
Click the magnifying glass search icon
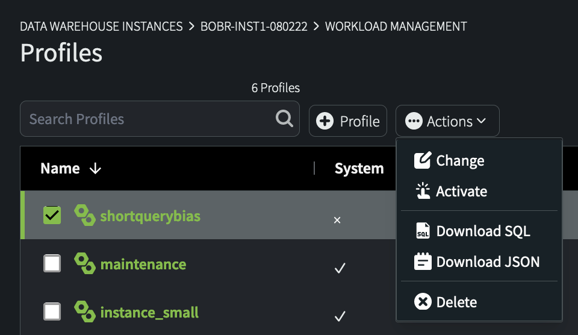point(284,119)
